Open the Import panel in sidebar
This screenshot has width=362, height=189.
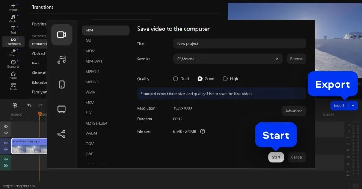[13, 7]
